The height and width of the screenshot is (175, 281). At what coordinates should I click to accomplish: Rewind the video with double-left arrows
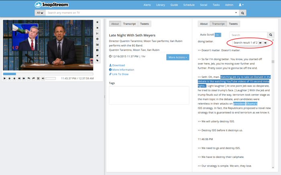(19, 78)
